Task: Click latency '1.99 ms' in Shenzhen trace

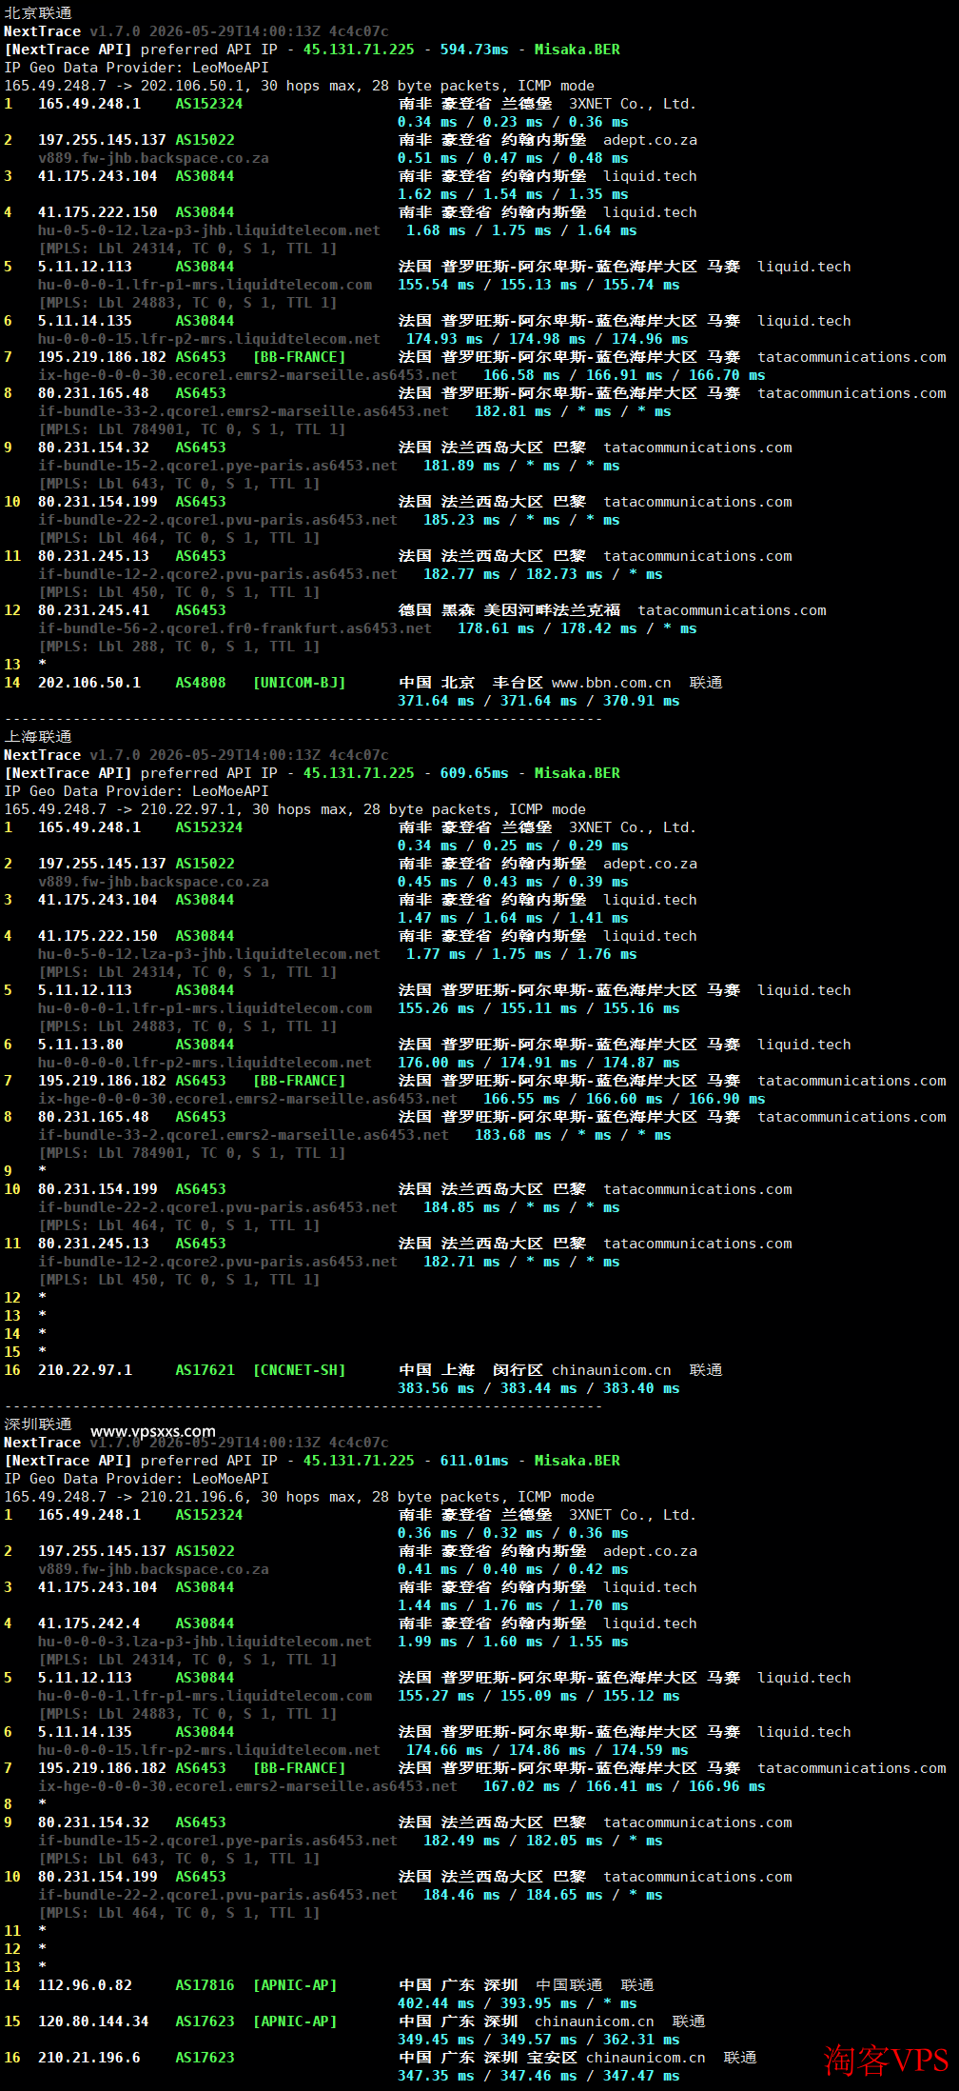Action: [x=427, y=1642]
